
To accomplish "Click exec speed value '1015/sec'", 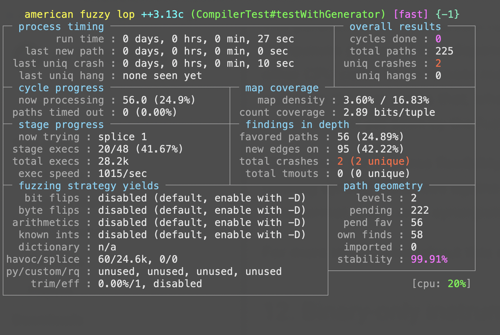I will [122, 174].
